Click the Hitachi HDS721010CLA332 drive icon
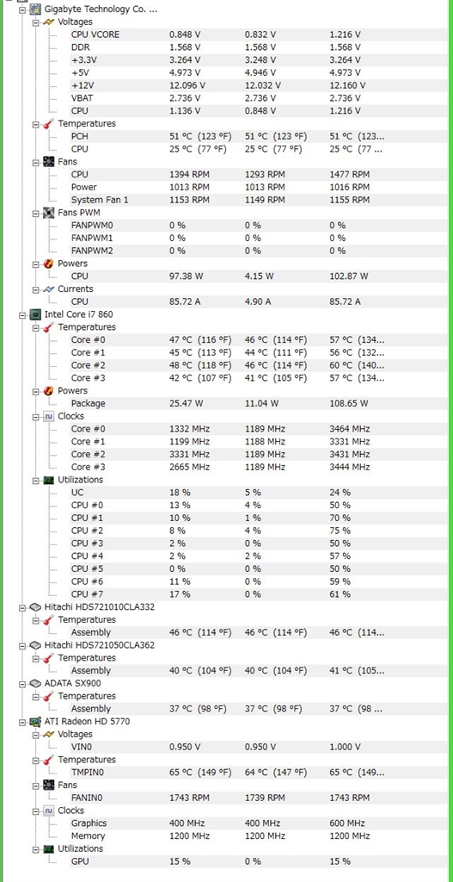The height and width of the screenshot is (882, 453). click(35, 607)
